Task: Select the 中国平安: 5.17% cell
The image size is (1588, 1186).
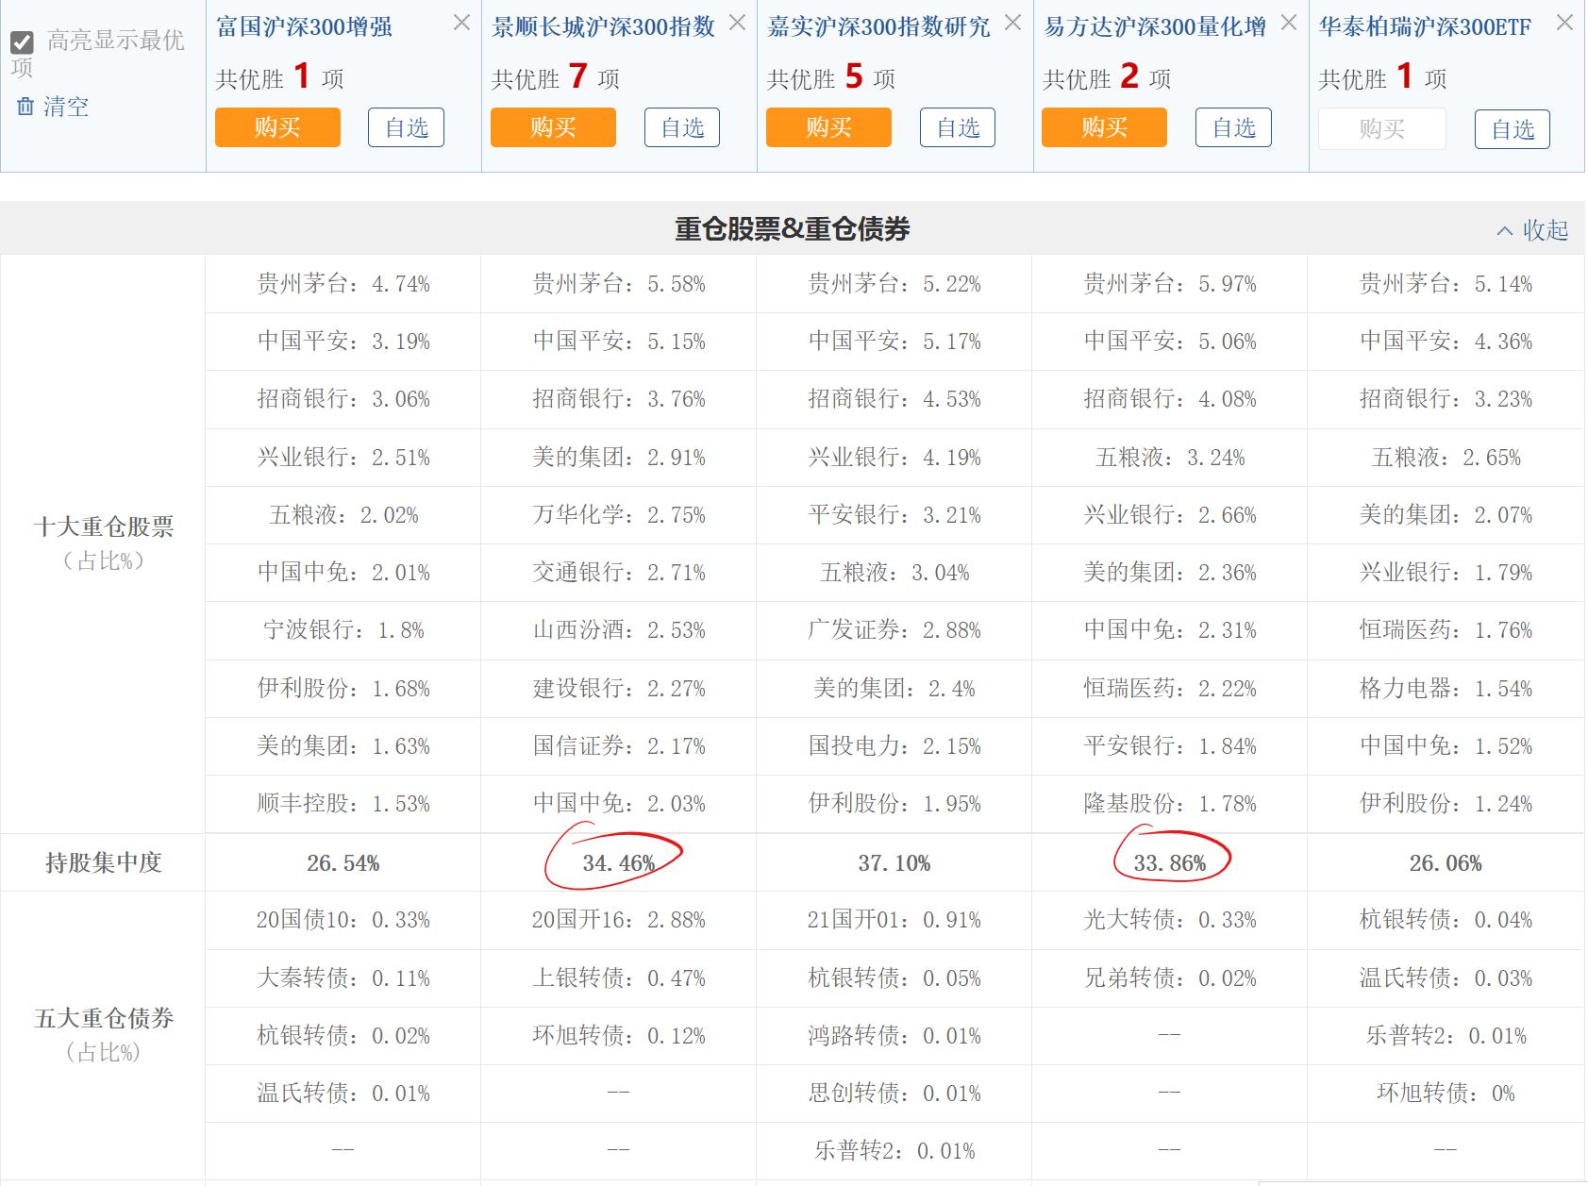Action: [x=894, y=342]
